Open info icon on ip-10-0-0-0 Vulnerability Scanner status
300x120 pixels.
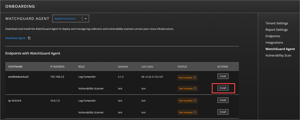195,112
